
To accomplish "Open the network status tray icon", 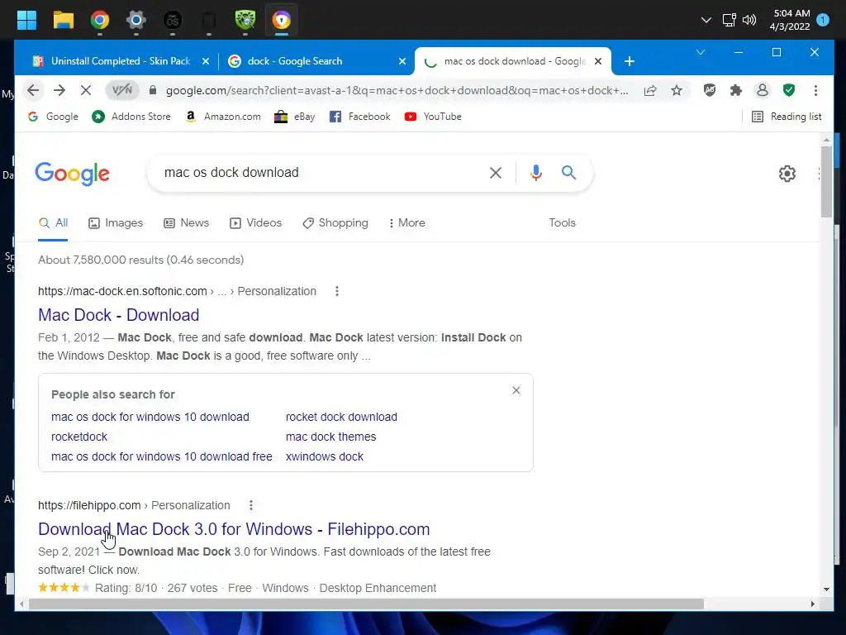I will click(729, 21).
